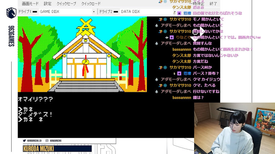275x154 pixels.
Task: Click member badge beside クマ、たべる
Action: 160,86
